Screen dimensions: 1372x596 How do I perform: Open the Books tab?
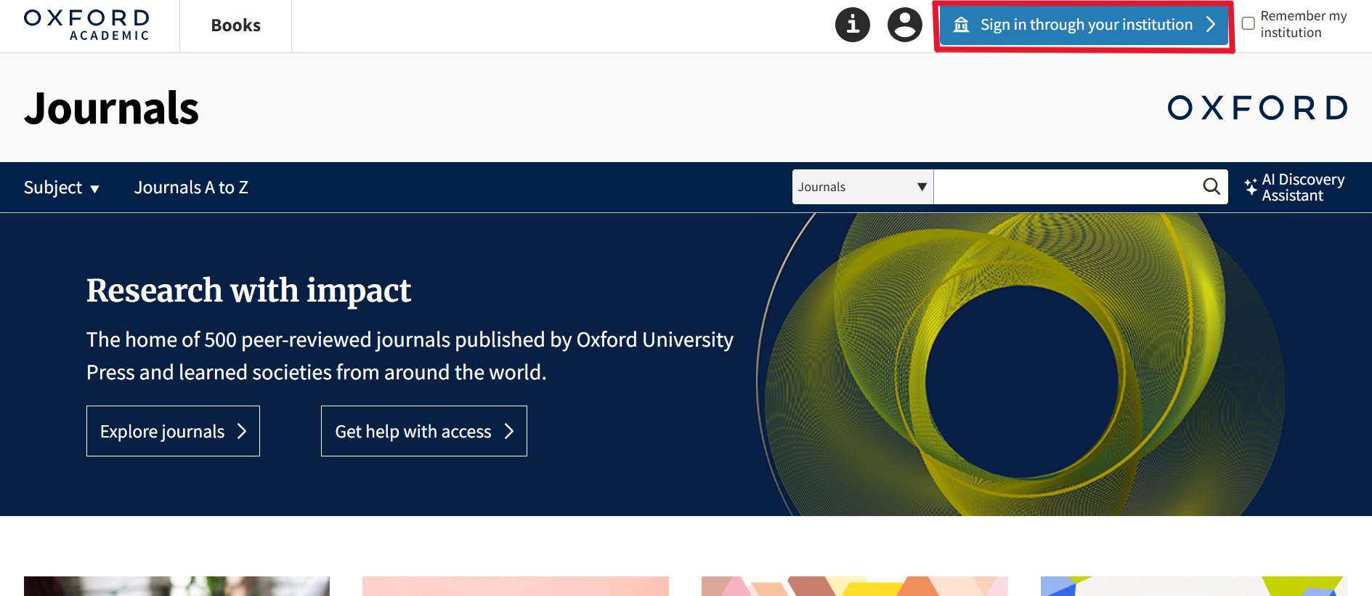235,25
